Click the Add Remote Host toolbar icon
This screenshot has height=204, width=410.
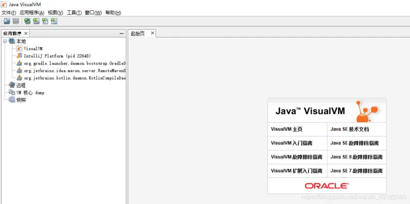27,21
